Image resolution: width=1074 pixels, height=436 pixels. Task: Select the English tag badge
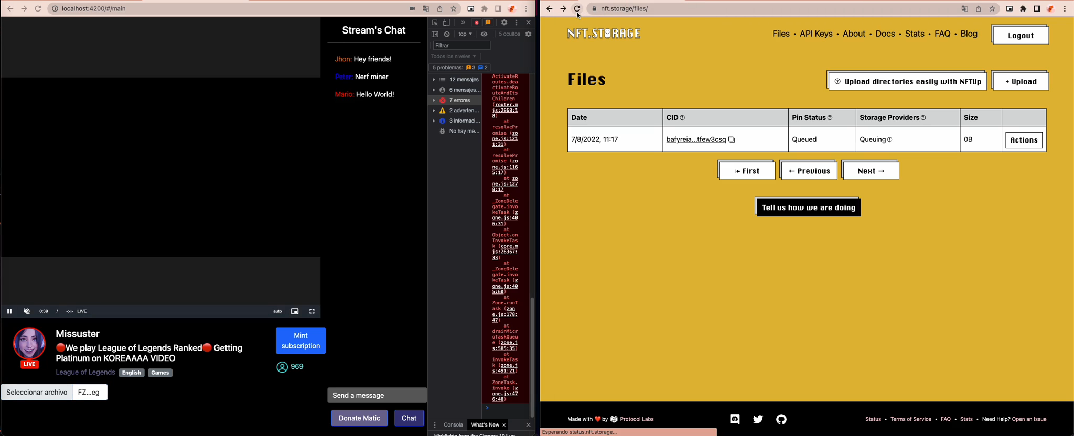pyautogui.click(x=132, y=373)
